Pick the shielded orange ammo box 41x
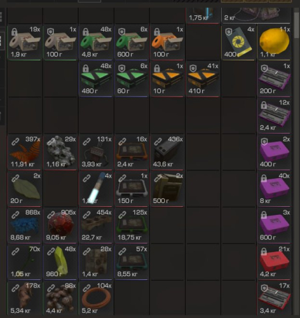300x318 pixels. pos(203,79)
